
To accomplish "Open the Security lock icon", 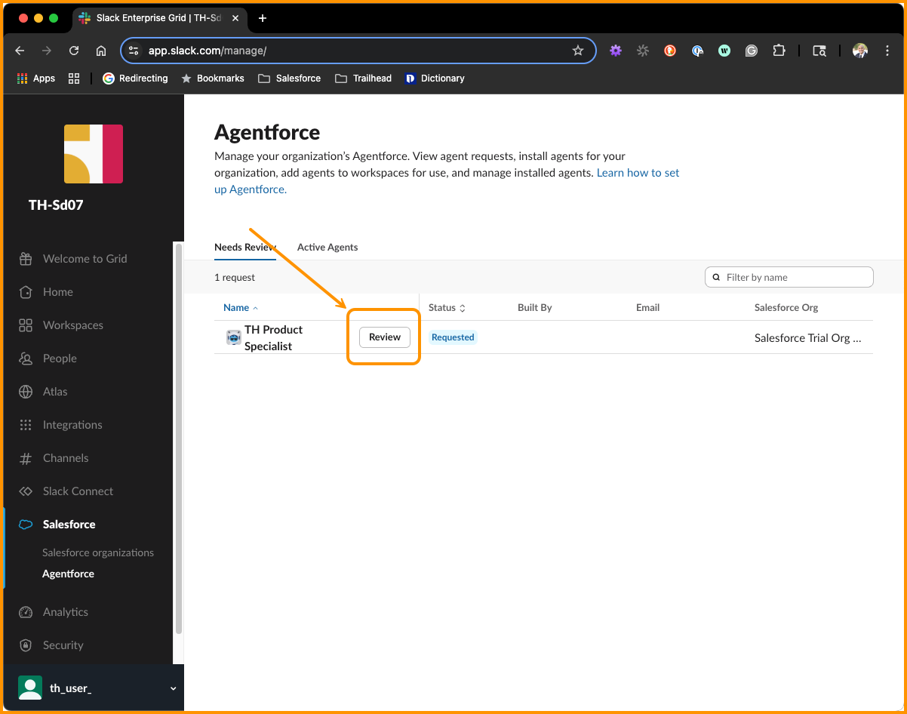I will (x=26, y=645).
